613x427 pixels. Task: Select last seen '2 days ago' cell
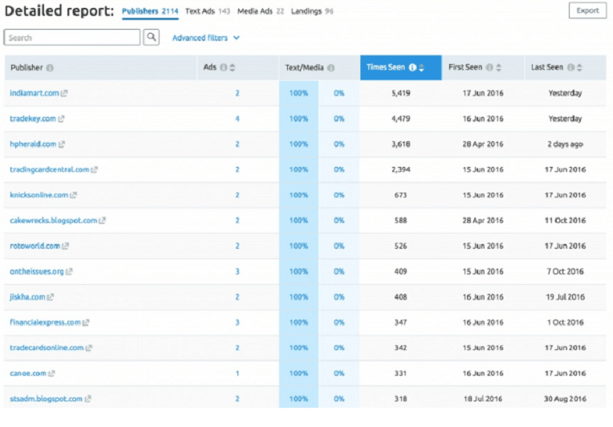click(x=566, y=144)
